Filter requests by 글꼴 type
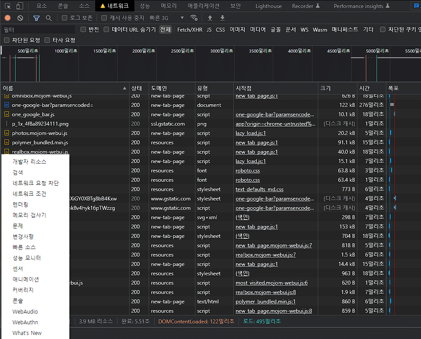This screenshot has height=339, width=421. click(275, 29)
